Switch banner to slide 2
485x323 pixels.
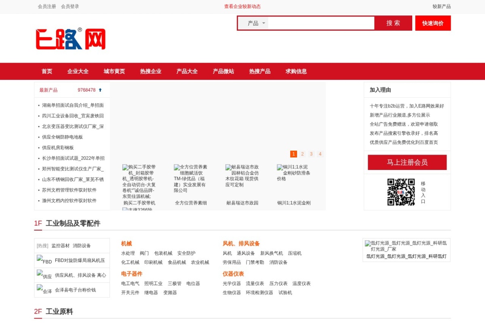pos(302,154)
